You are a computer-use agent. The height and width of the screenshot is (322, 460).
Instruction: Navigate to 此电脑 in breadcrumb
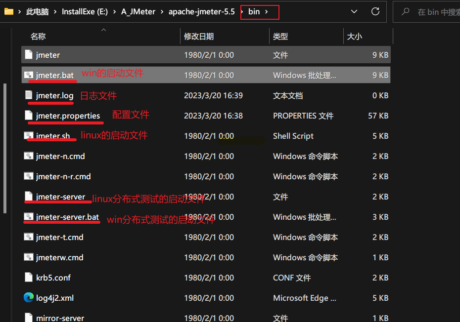(37, 12)
